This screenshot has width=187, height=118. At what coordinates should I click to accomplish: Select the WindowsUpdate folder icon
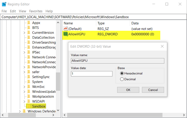click(29, 91)
